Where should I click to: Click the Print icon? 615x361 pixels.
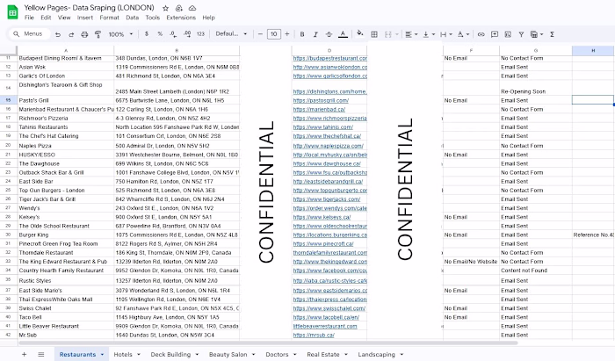click(x=84, y=34)
